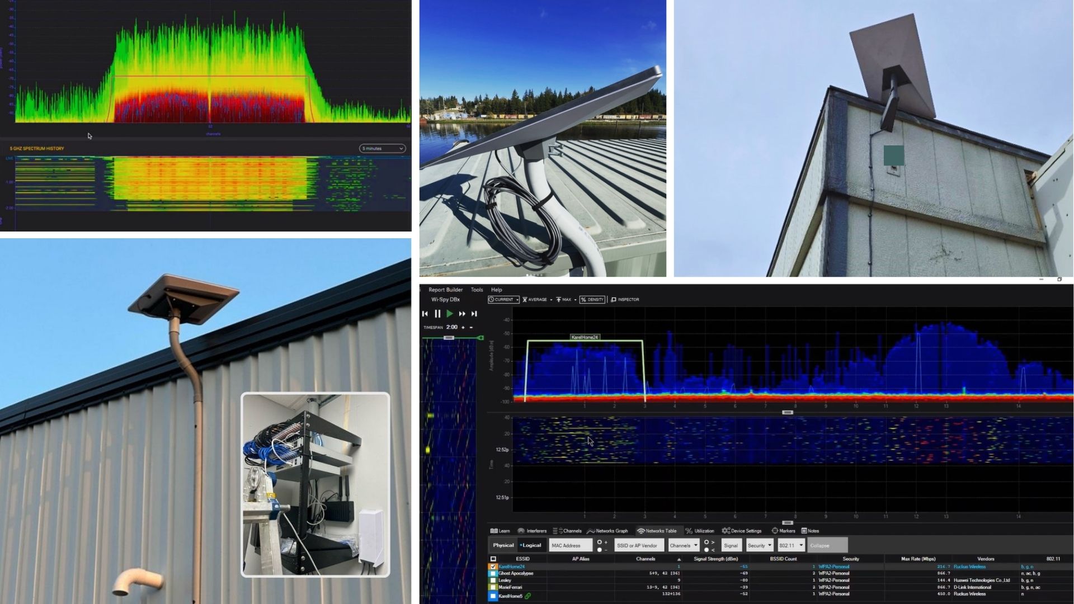Open the Channels filter dropdown

coord(684,545)
